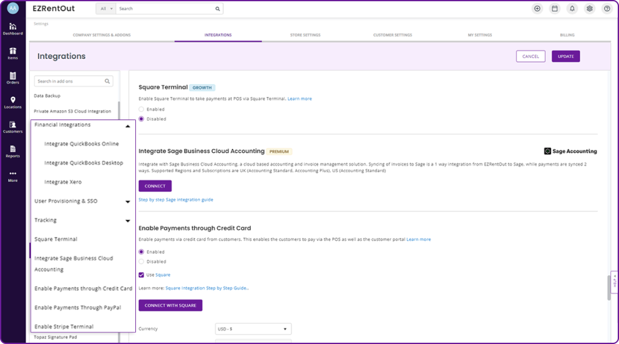
Task: Select Integrate Sage Business Cloud Accounting item
Action: [x=73, y=263]
